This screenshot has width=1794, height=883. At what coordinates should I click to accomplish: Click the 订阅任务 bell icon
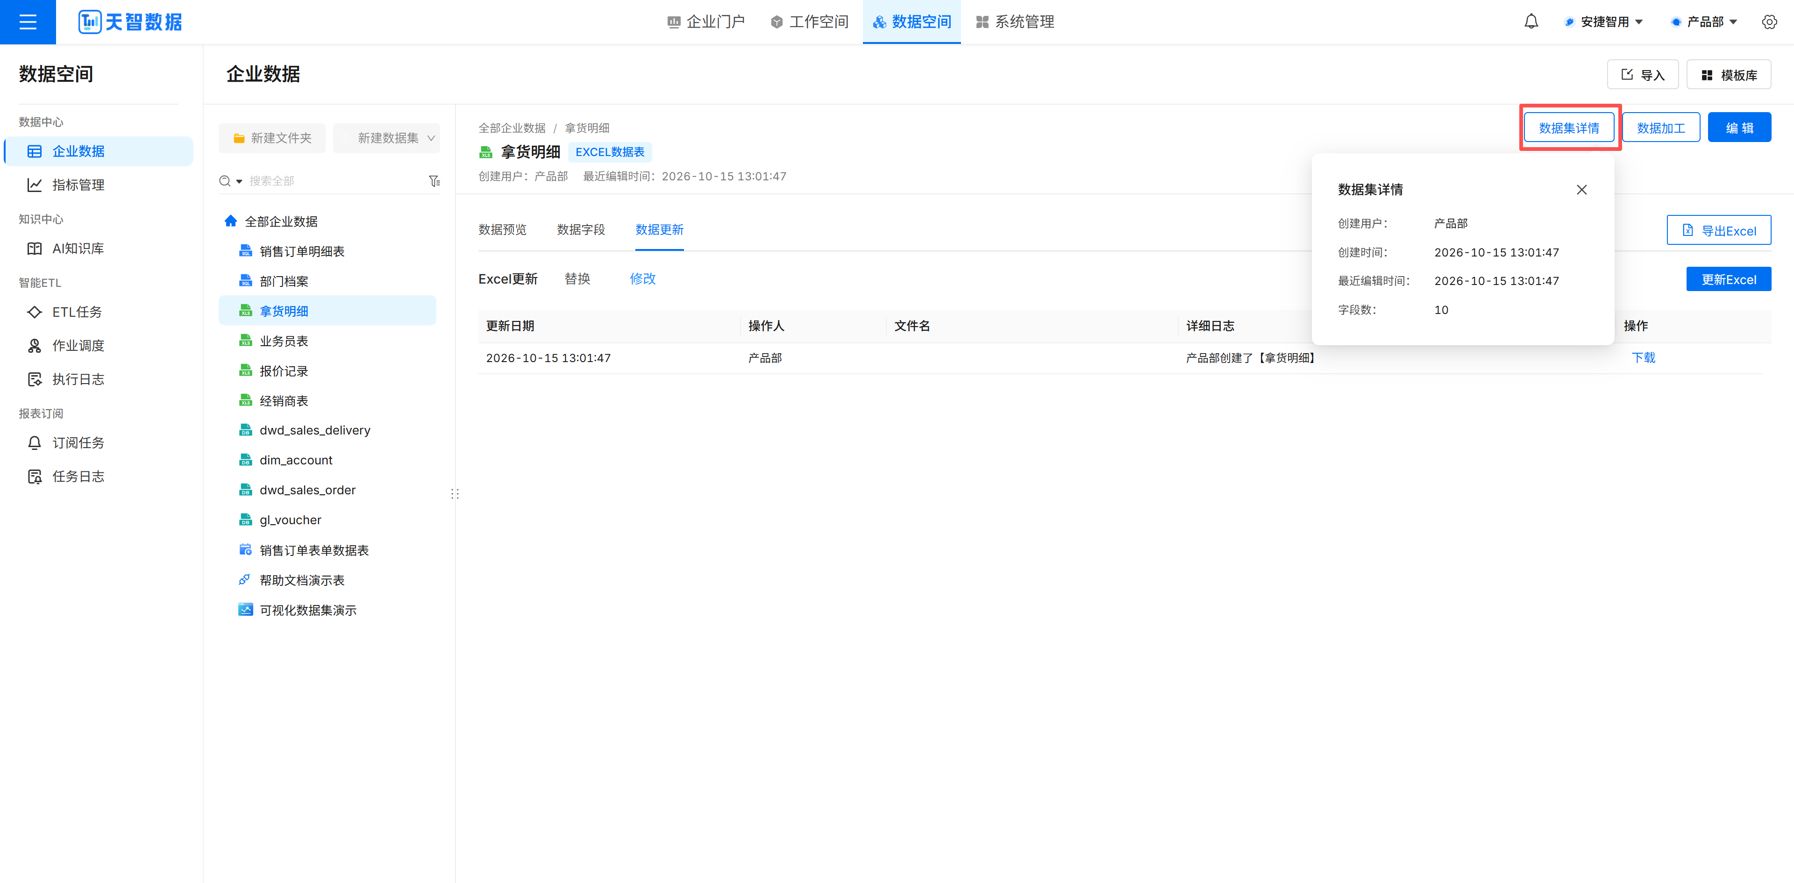point(34,443)
